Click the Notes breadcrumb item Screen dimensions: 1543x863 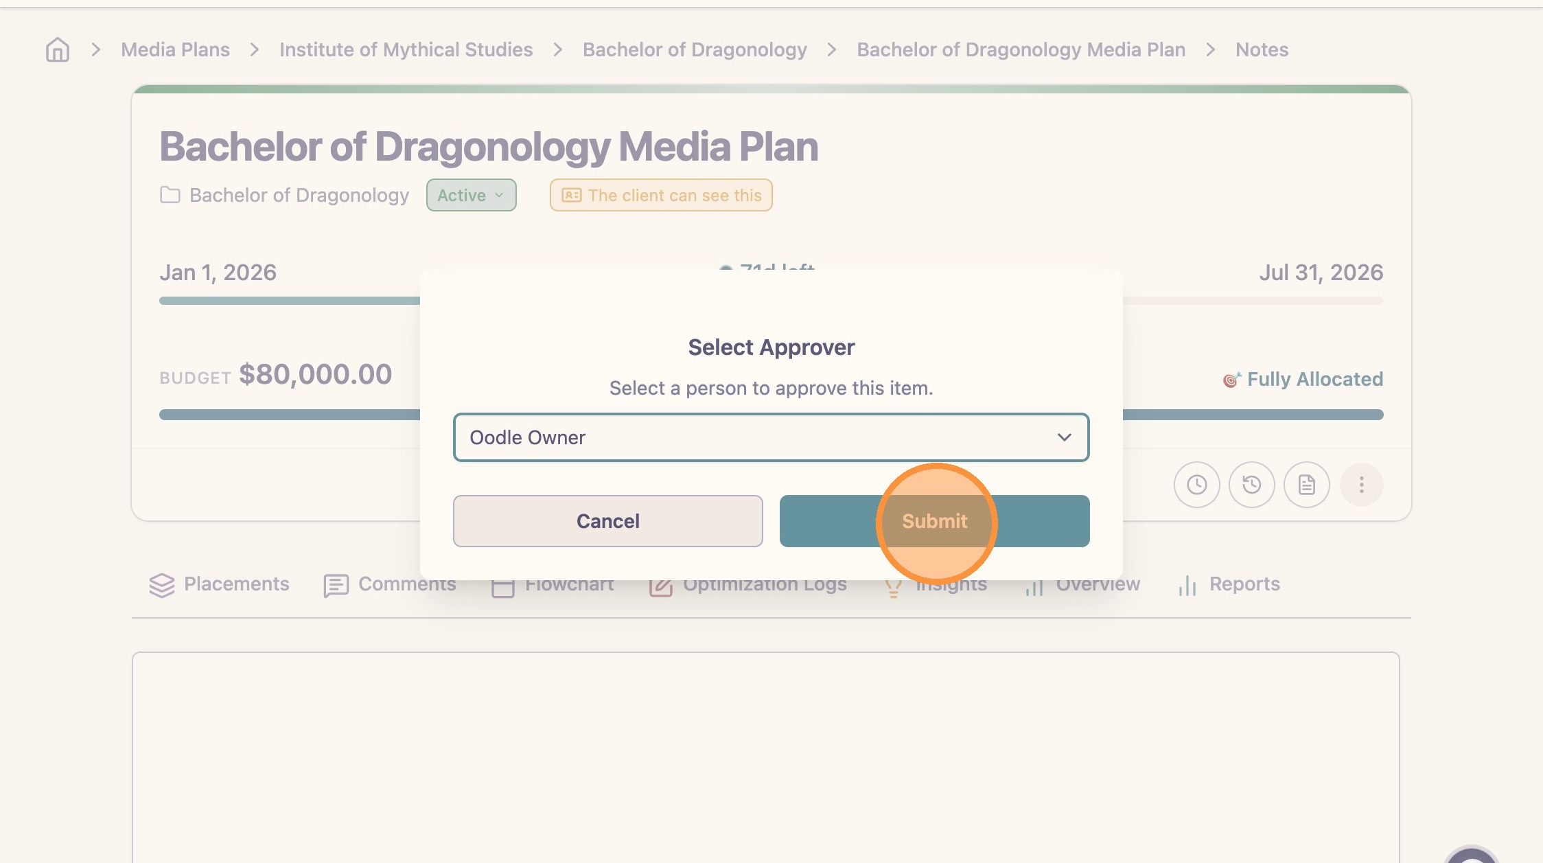click(x=1262, y=49)
